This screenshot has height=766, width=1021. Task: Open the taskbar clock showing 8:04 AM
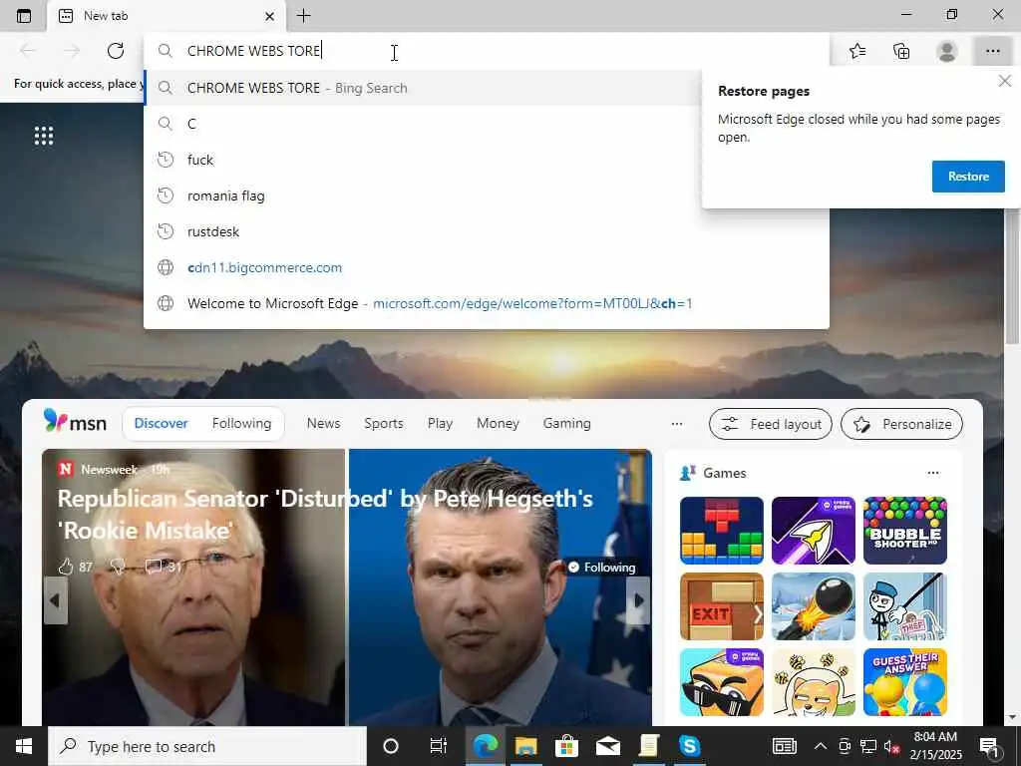[935, 746]
